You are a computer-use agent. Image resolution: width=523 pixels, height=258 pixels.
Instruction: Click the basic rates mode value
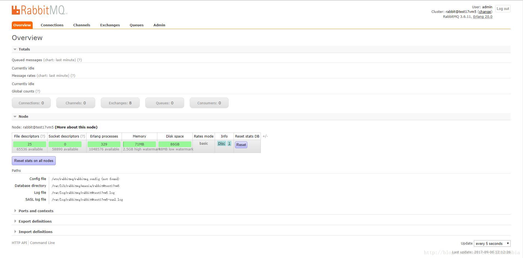point(204,144)
